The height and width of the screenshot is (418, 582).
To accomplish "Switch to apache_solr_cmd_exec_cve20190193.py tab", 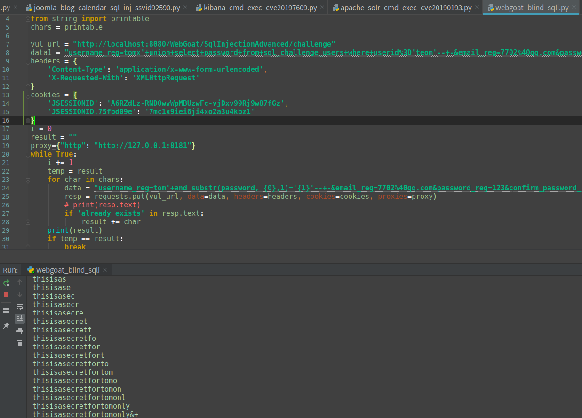I will (406, 8).
